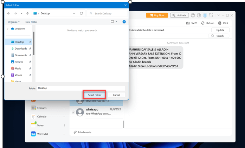Export messages with To PC
The height and width of the screenshot is (148, 245).
click(192, 23)
